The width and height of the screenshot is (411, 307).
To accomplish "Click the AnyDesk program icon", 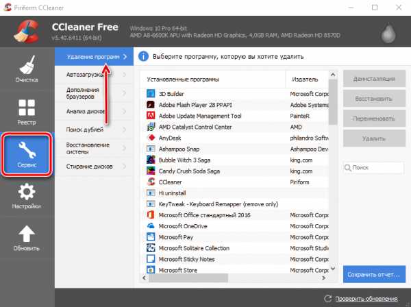I will (x=151, y=138).
